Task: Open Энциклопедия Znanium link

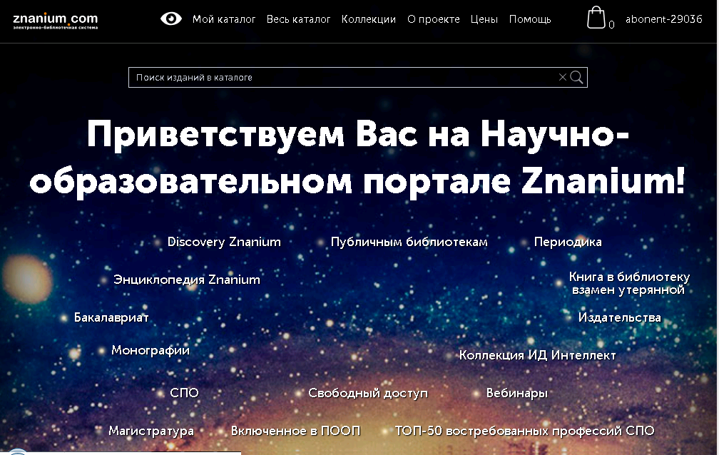Action: (187, 280)
